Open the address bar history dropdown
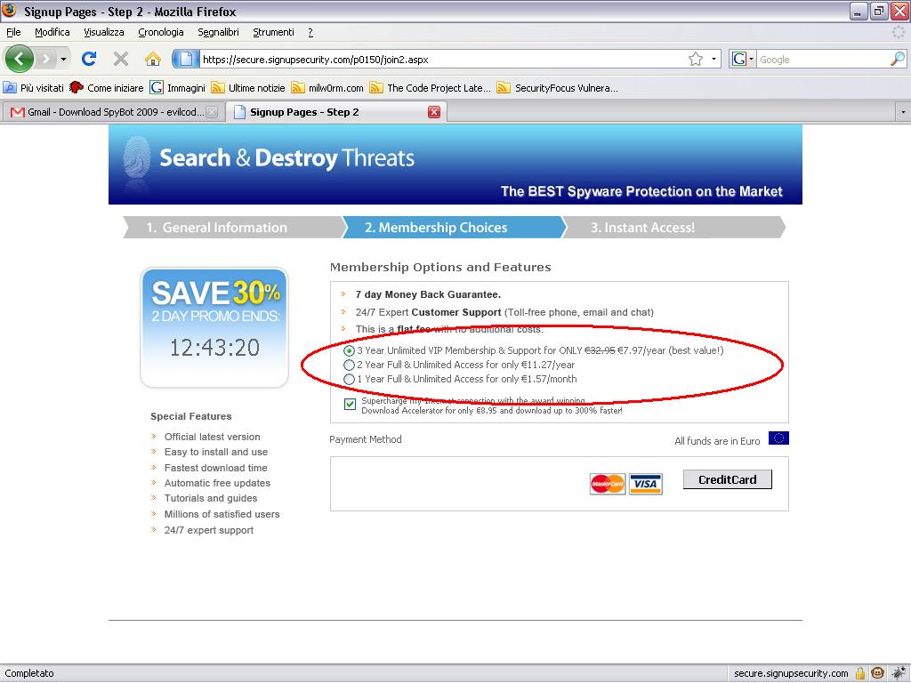The height and width of the screenshot is (683, 911). pos(713,59)
